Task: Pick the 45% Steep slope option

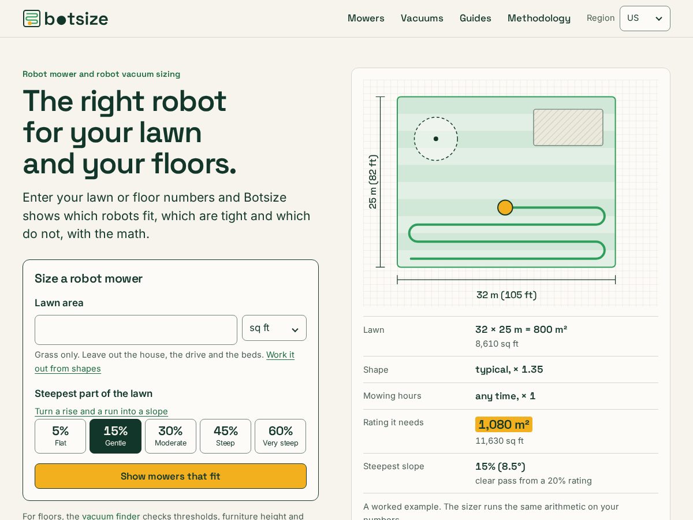Action: click(225, 436)
